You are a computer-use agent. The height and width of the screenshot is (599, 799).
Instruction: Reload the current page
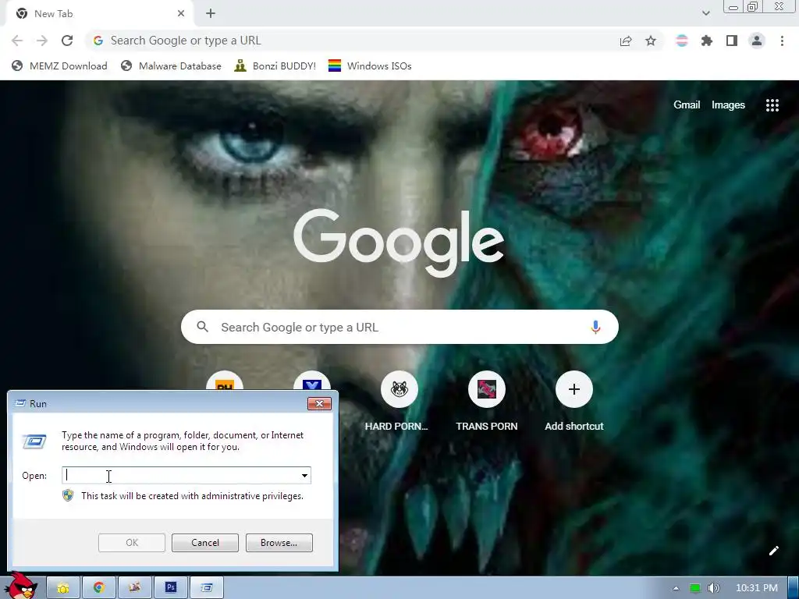[67, 41]
